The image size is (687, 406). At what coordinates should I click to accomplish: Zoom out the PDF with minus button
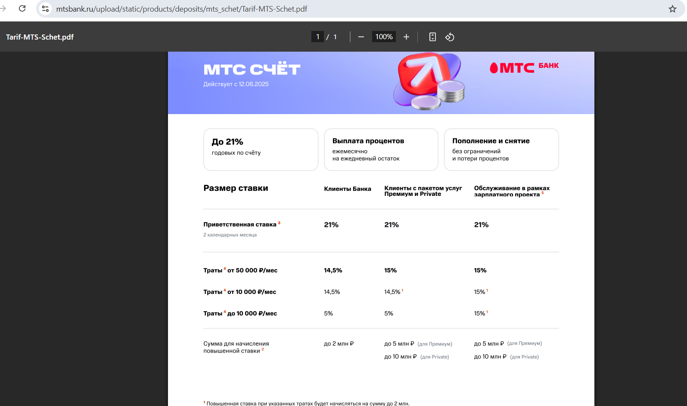pos(361,37)
